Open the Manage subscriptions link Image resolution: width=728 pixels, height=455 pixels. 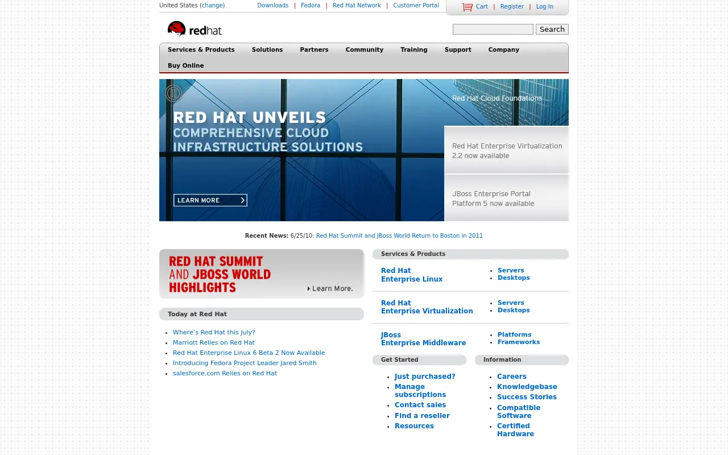pyautogui.click(x=420, y=391)
